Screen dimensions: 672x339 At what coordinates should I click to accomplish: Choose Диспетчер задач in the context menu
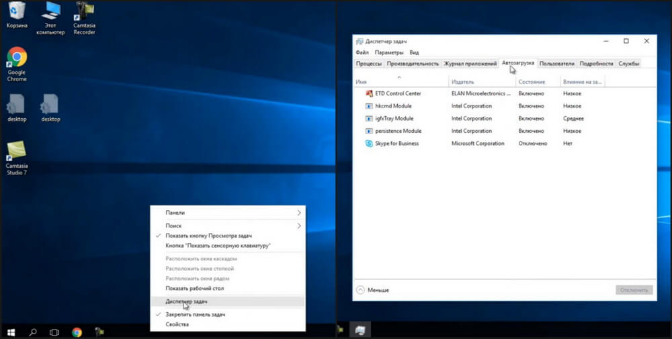(x=228, y=302)
